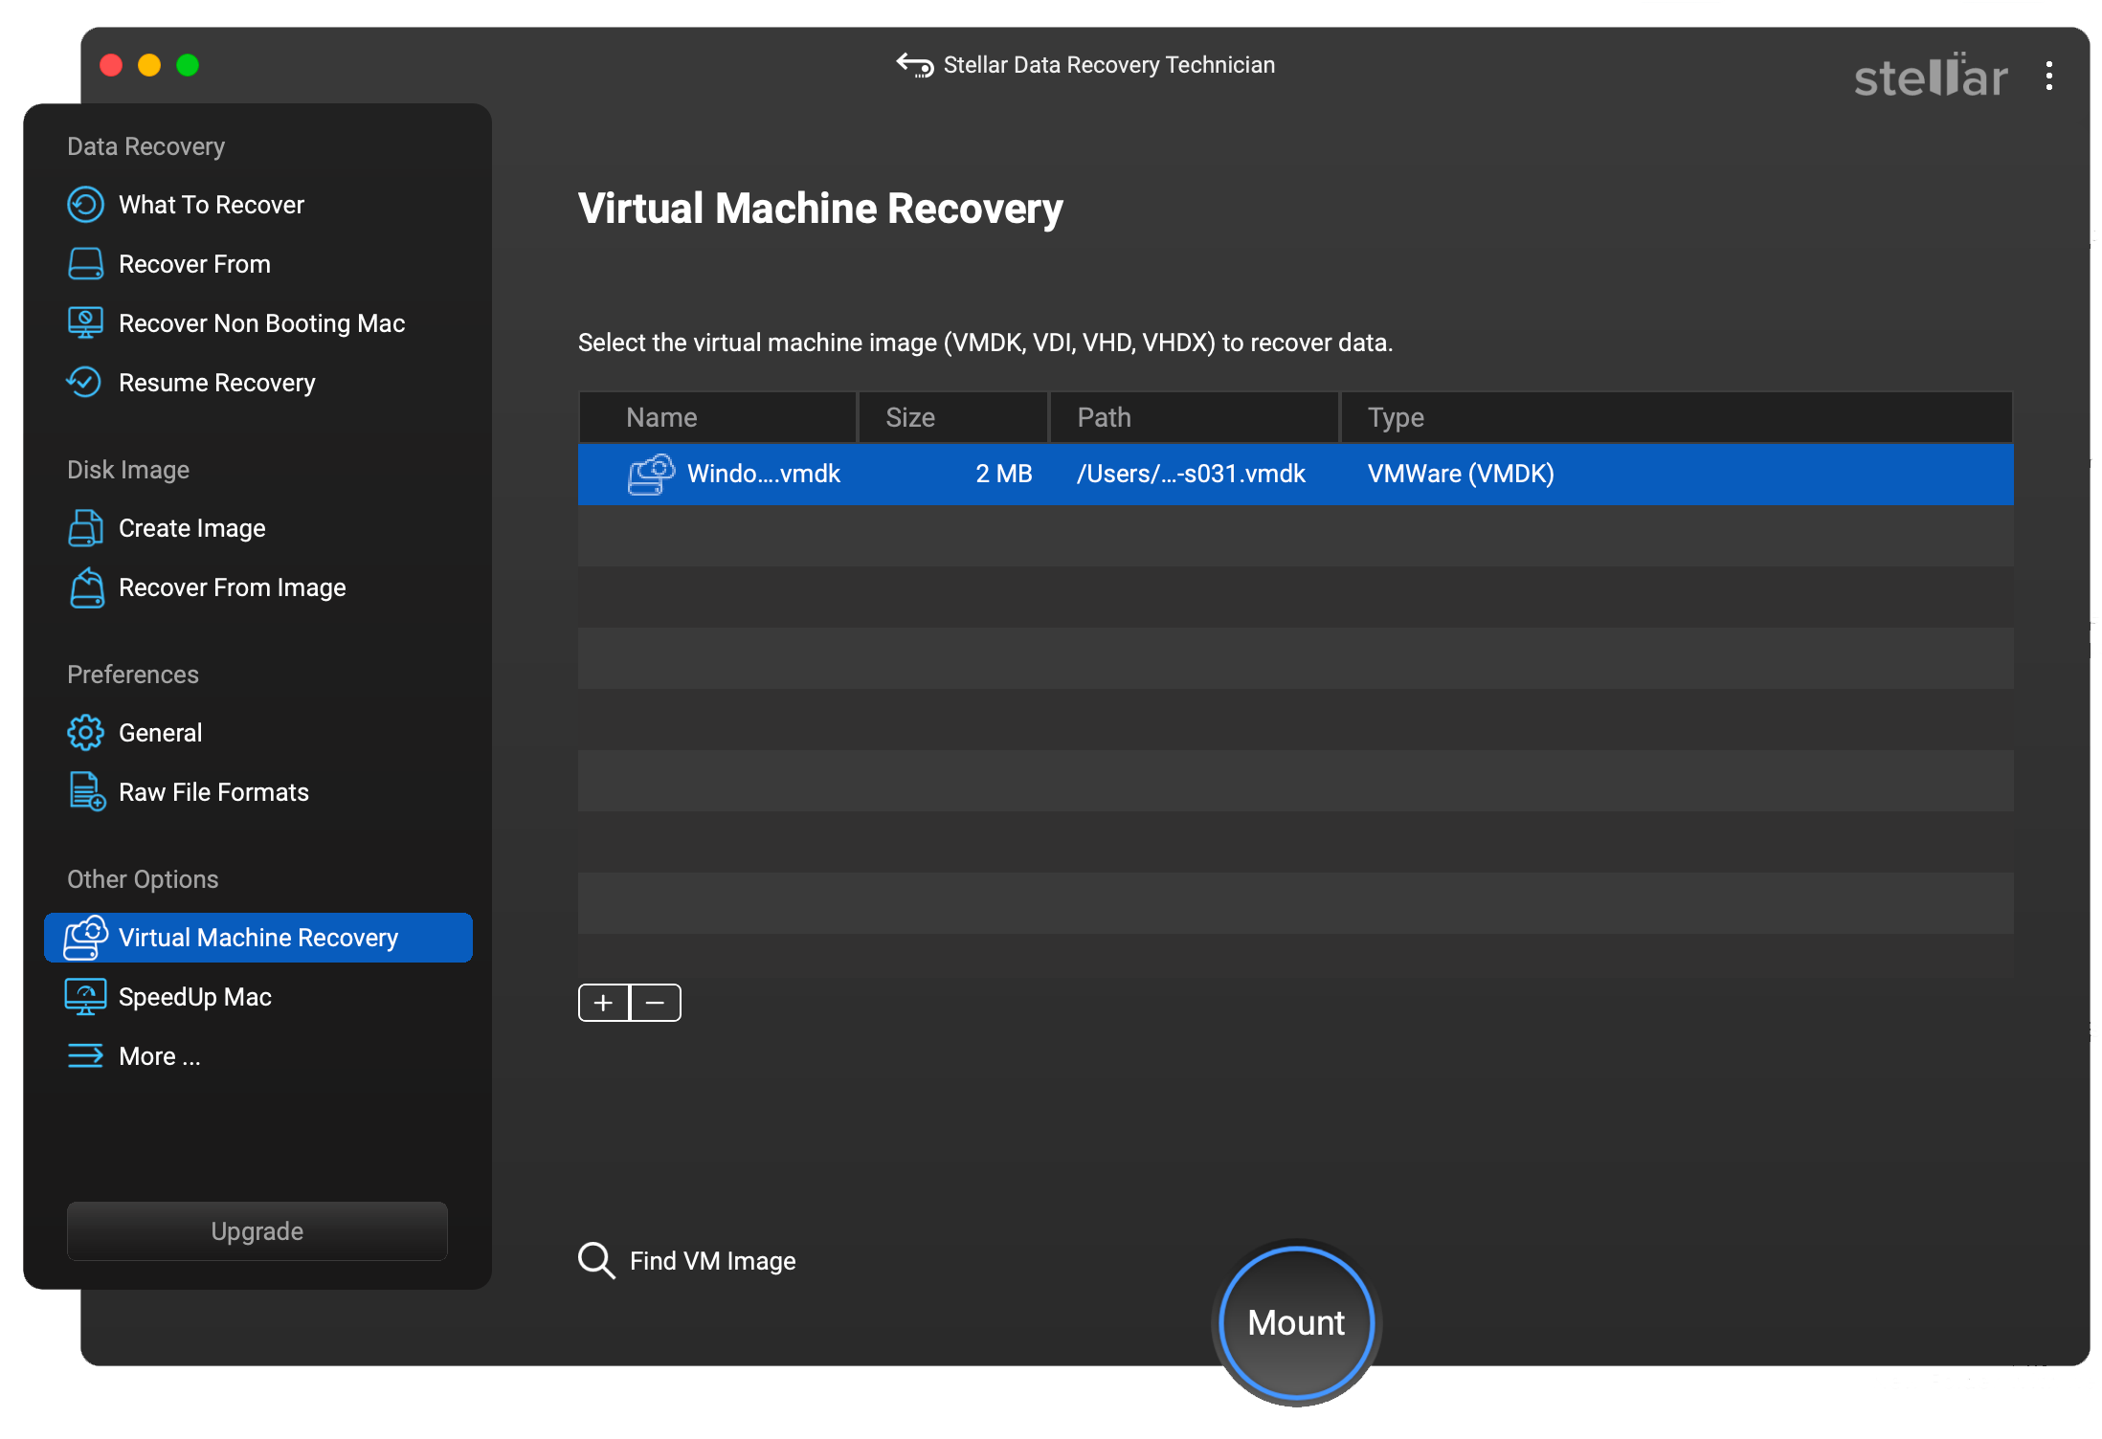This screenshot has width=2102, height=1439.
Task: Select the Create Image icon
Action: click(84, 529)
